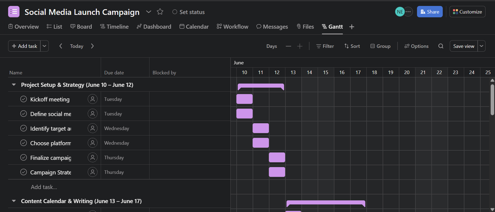Select Kickoff meeting Gantt bar
This screenshot has height=212, width=495.
[x=245, y=99]
